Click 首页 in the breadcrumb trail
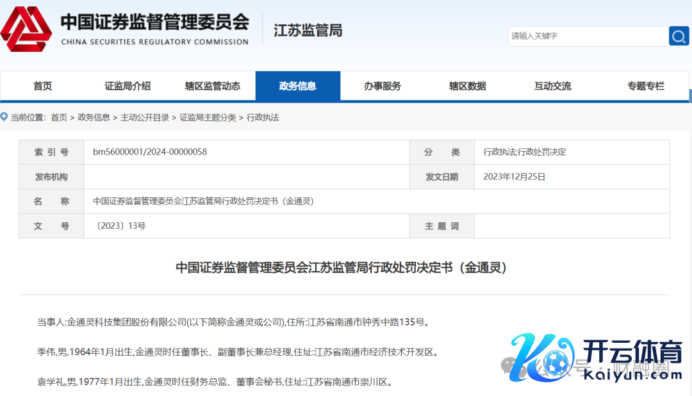 pyautogui.click(x=59, y=117)
